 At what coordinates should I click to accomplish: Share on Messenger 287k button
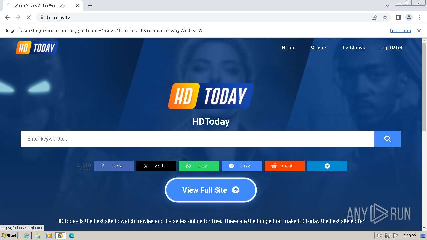pos(242,166)
